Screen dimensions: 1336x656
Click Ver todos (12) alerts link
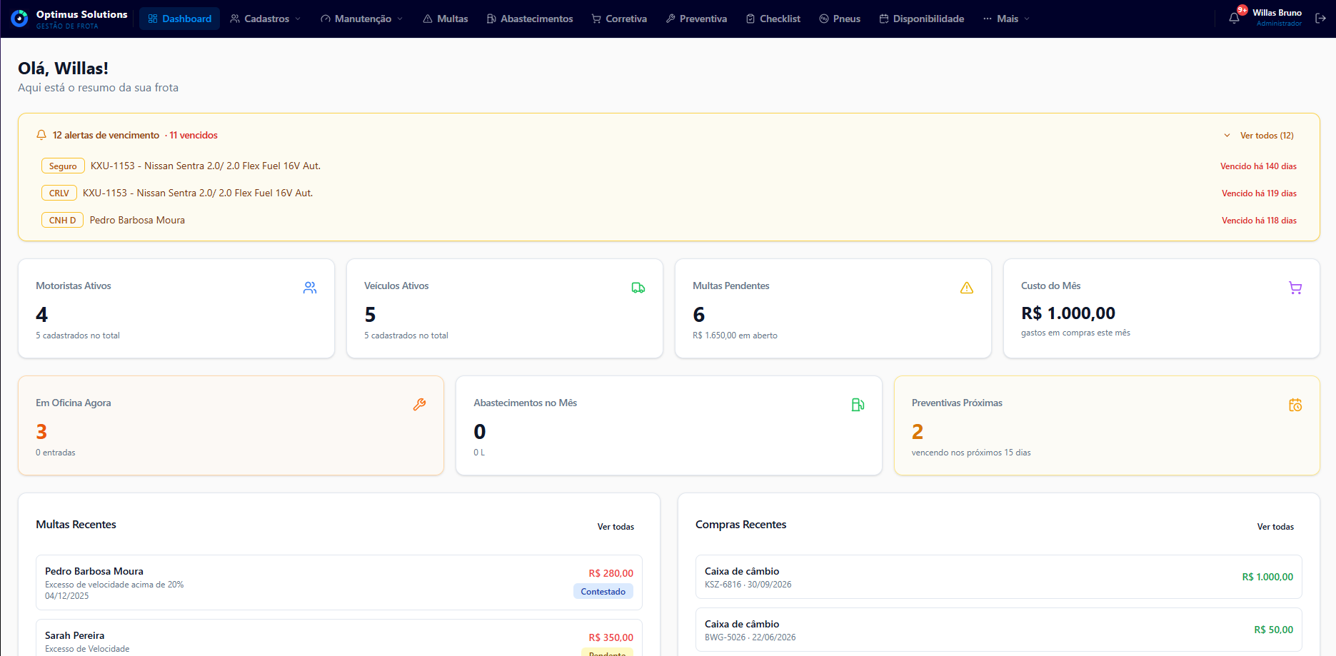click(1267, 136)
